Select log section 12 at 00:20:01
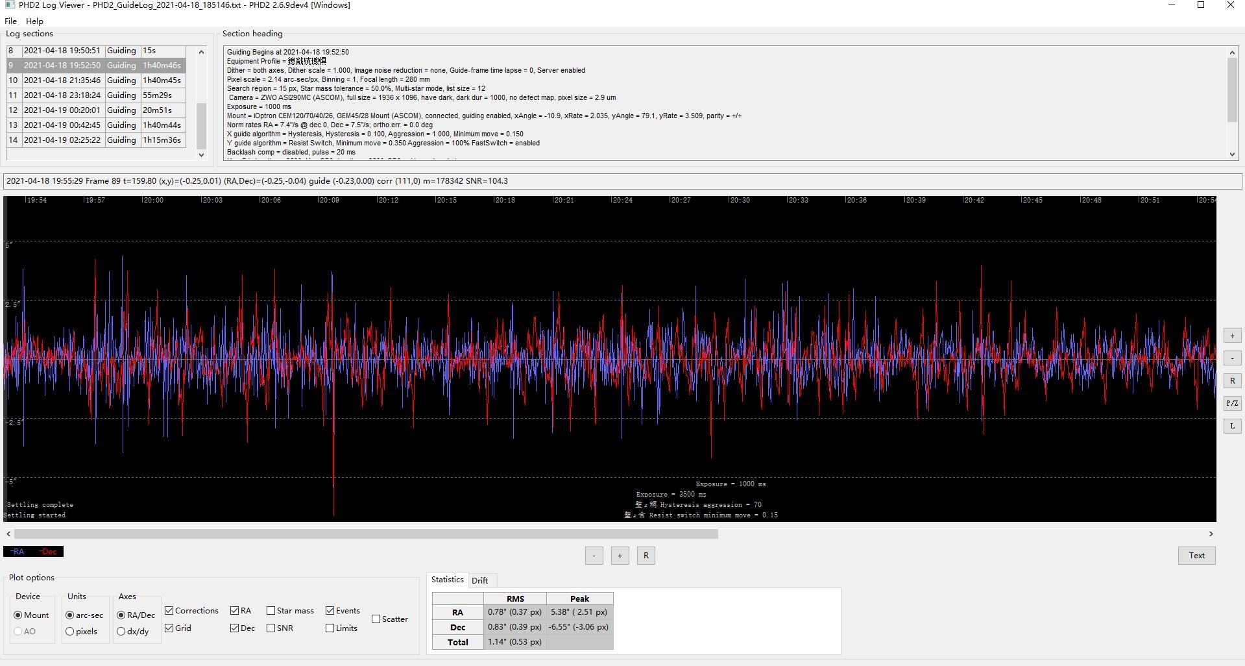 point(96,110)
